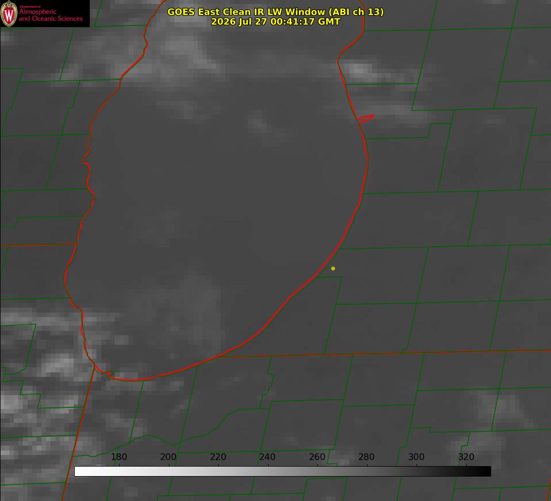Viewport: 551px width, 501px height.
Task: Pick the 280 value on the temperature scale
Action: click(x=367, y=457)
